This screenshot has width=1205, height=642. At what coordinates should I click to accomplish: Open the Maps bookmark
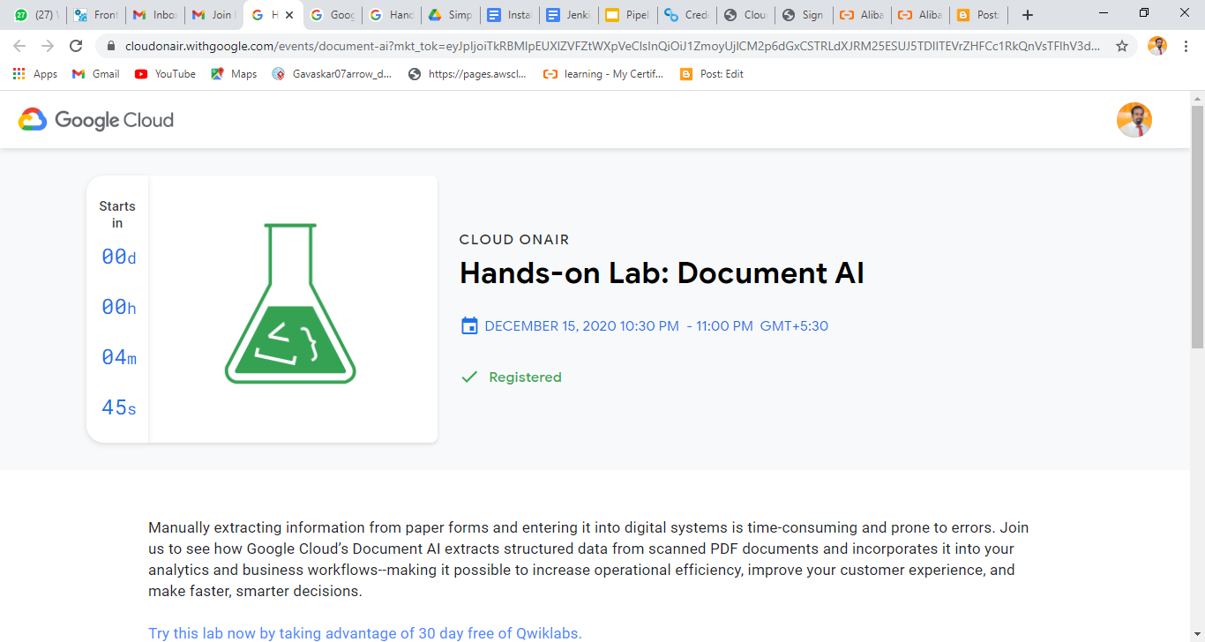234,74
